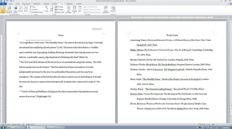The height and width of the screenshot is (129, 232).
Task: Open Customize Quick Access Toolbar dropdown
Action: click(x=13, y=1)
